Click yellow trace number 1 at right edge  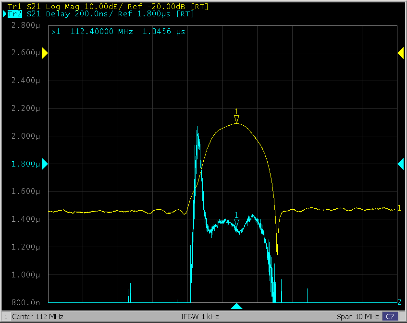399,208
